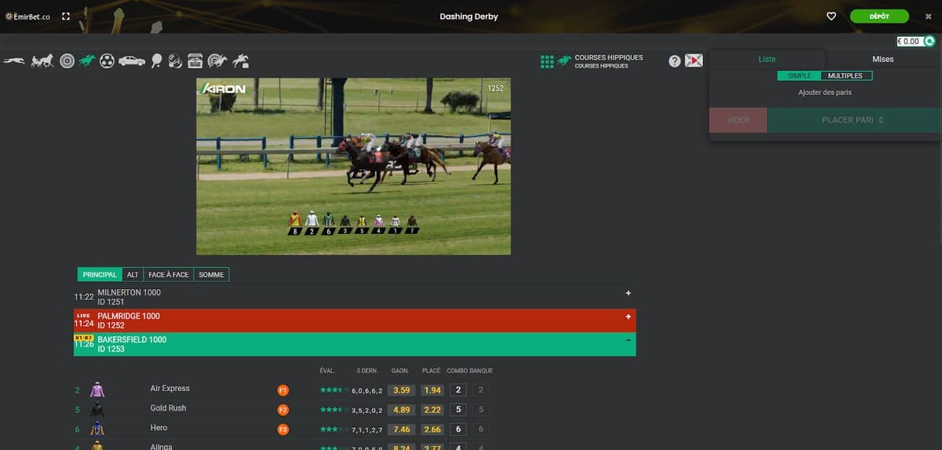Select the lottery balls game icon
The image size is (942, 450).
point(175,60)
